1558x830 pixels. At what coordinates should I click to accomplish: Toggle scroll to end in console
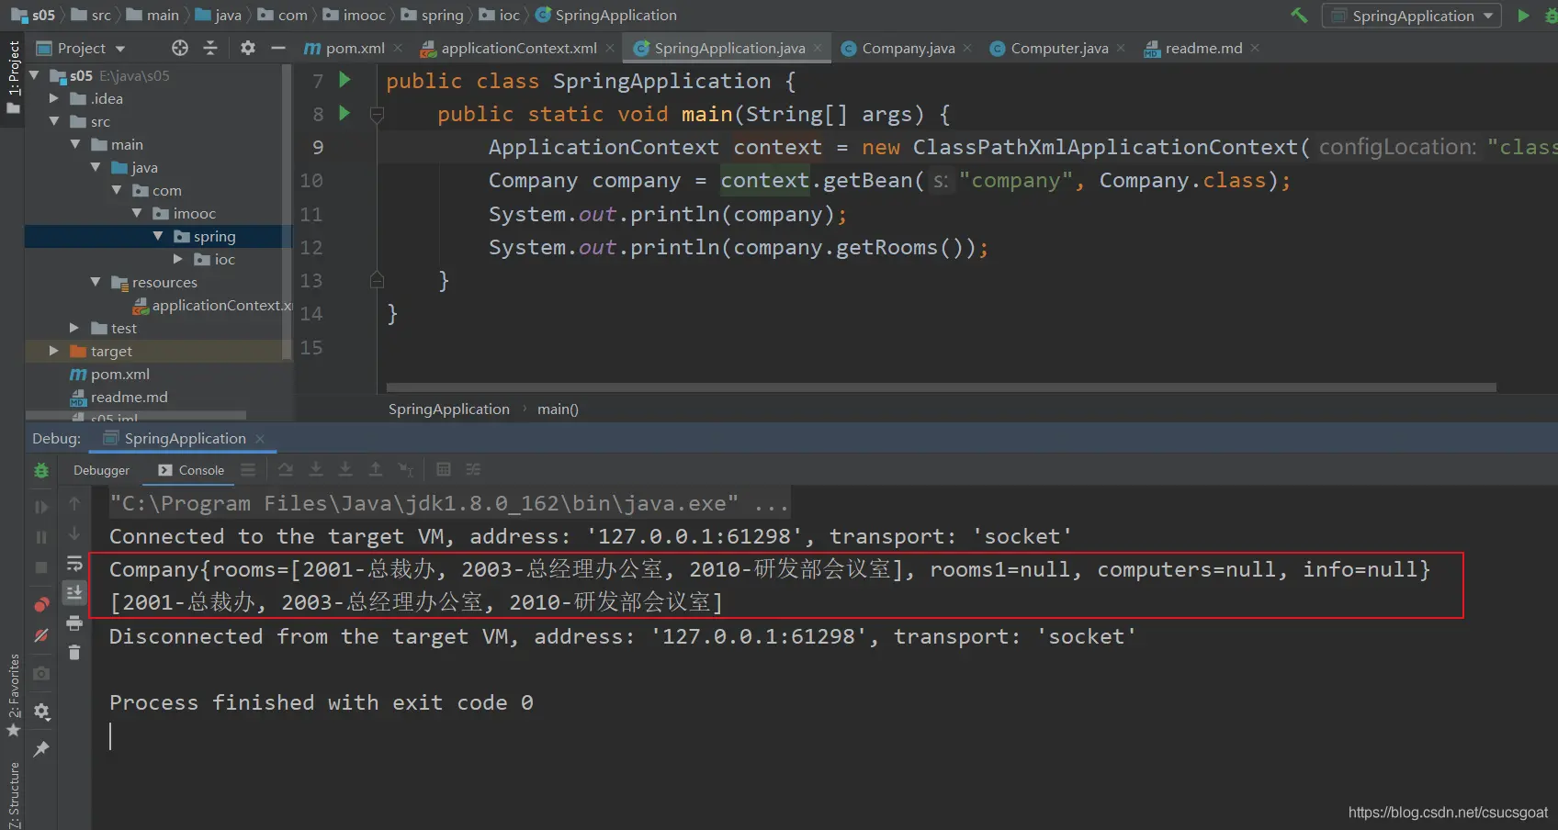[74, 592]
